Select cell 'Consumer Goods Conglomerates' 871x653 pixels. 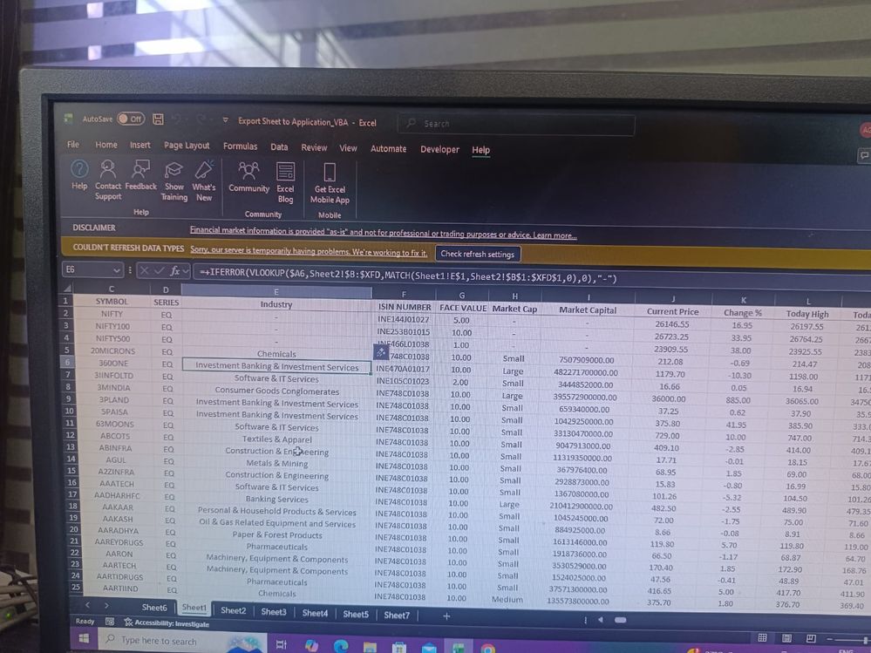pyautogui.click(x=276, y=391)
